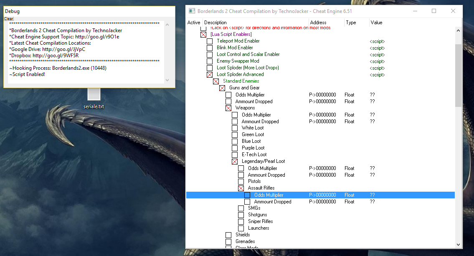Tick the Loot Control and Scalar Enabler checkbox
The image size is (474, 256).
[x=210, y=54]
